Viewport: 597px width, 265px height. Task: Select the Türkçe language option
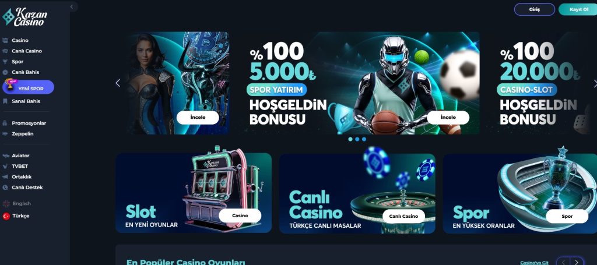20,215
